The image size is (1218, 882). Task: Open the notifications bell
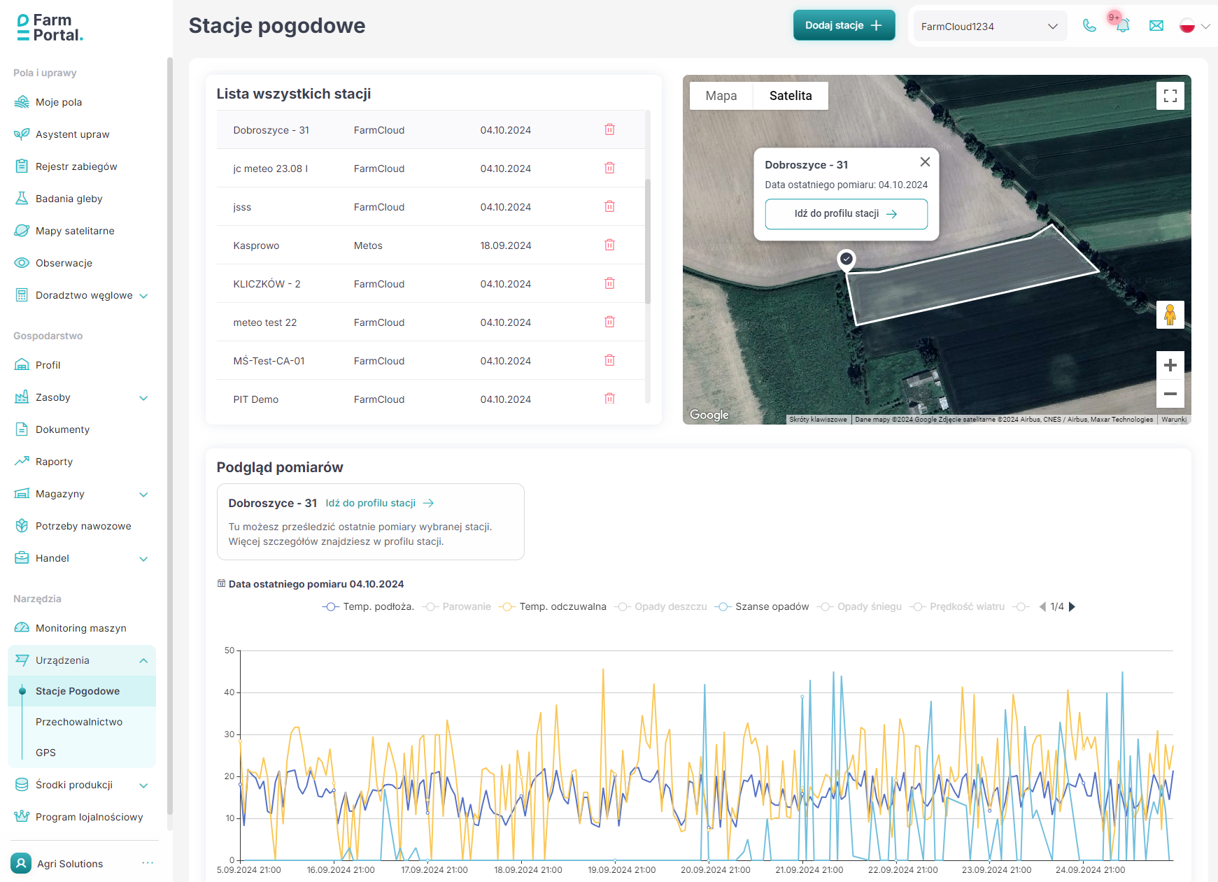(x=1123, y=26)
